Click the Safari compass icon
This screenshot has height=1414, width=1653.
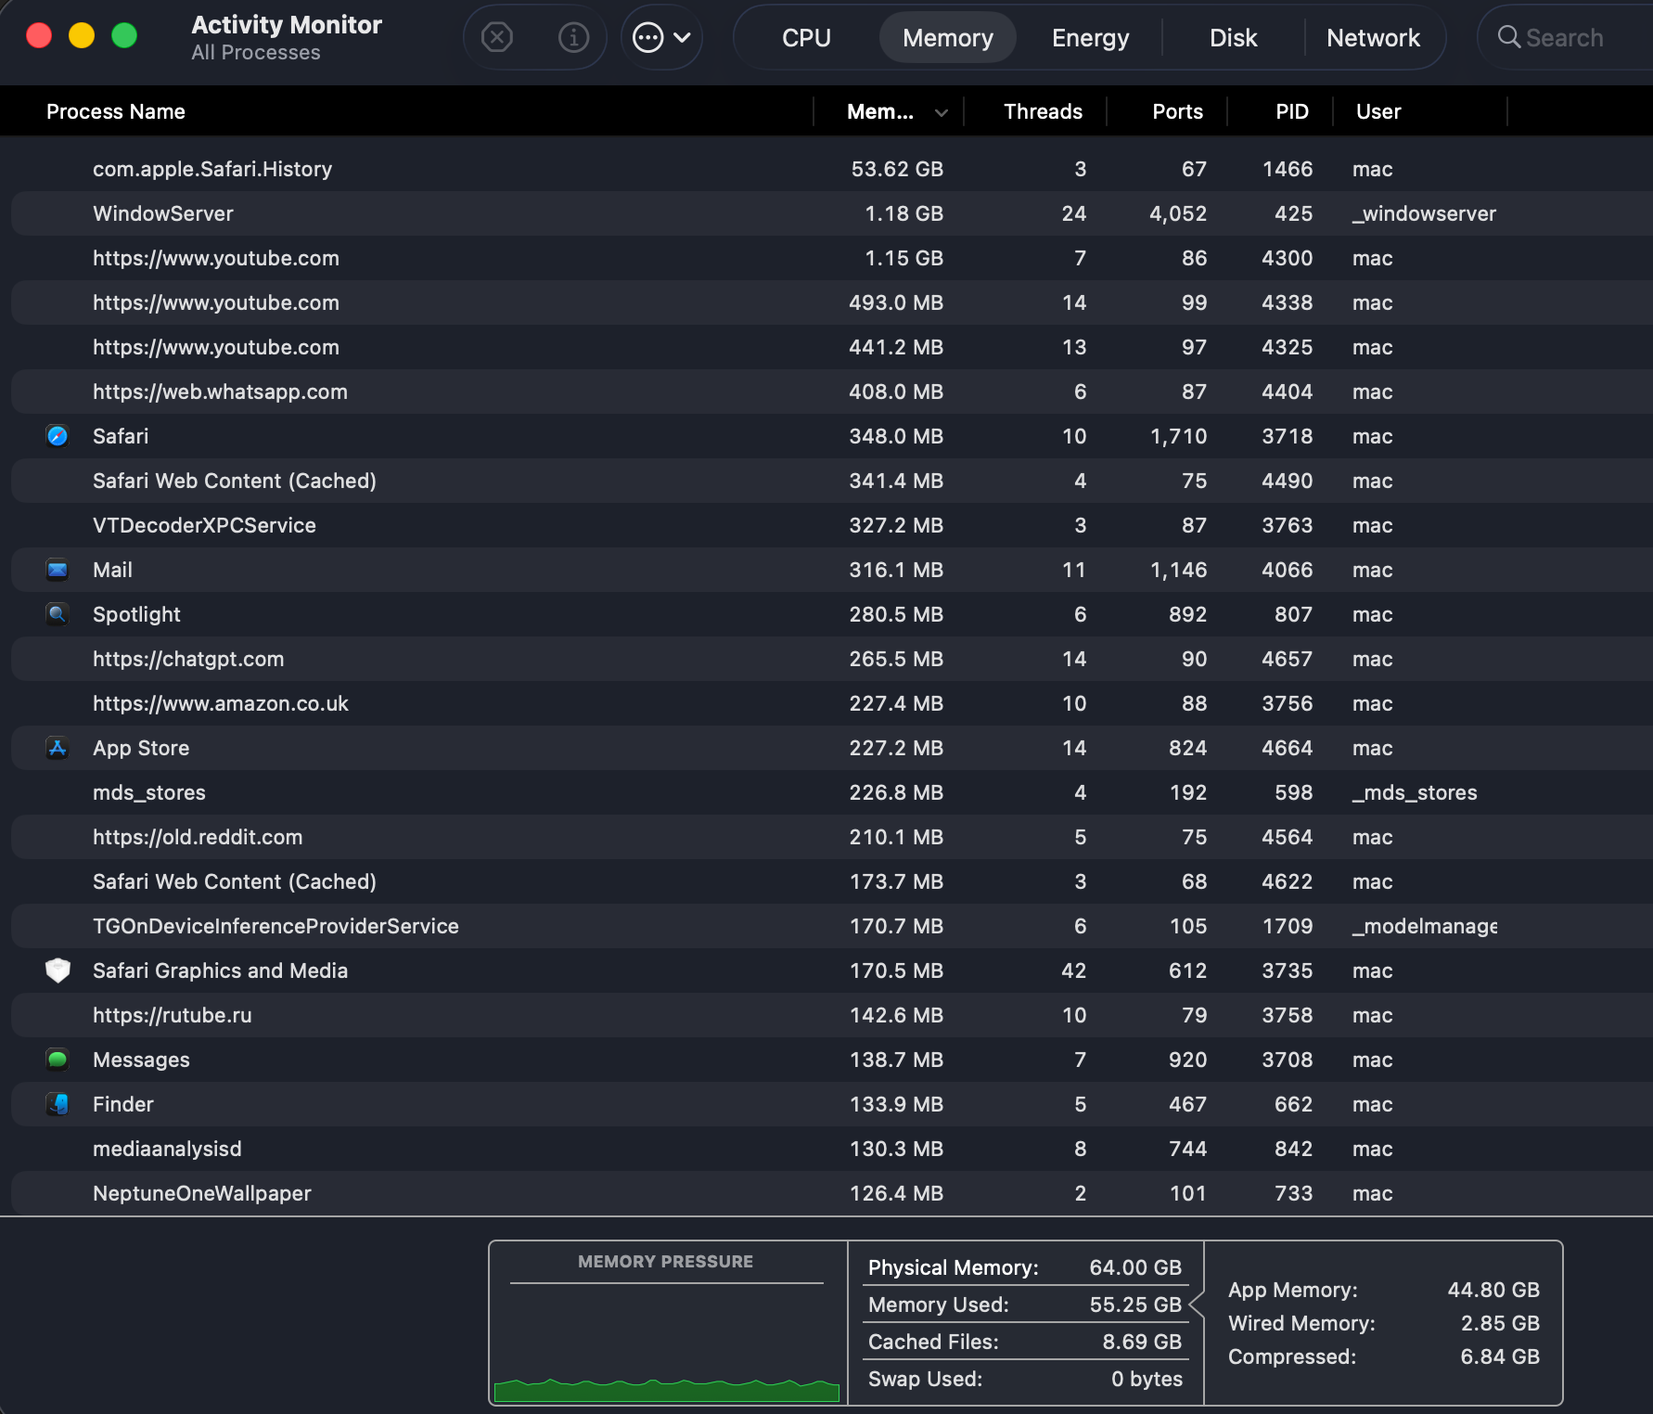coord(58,436)
